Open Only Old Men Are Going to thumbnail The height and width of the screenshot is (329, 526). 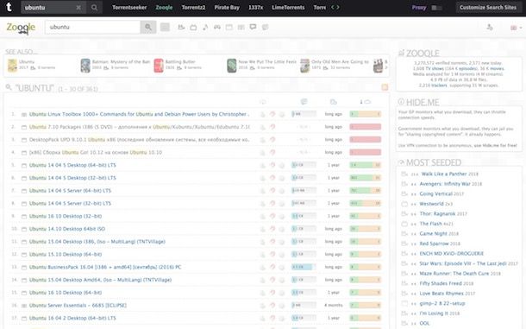click(304, 66)
